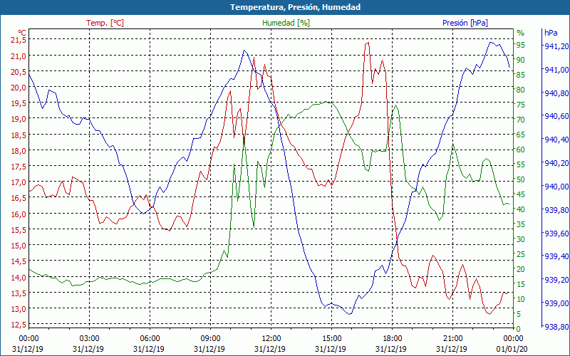Click '940,80' on the pressure axis

[x=556, y=93]
